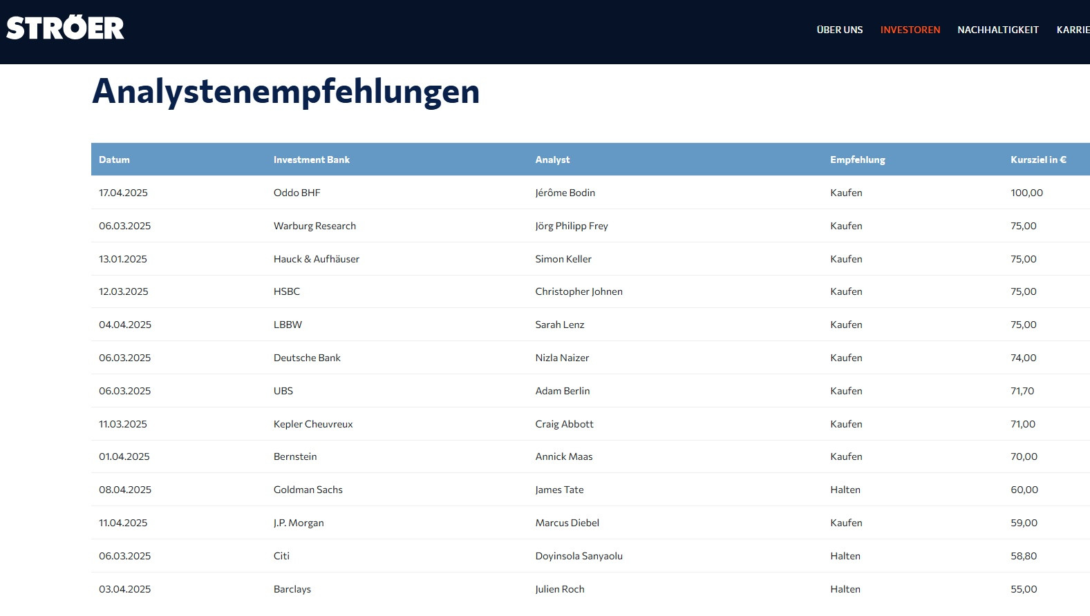Select the date 13.01.2025

123,259
